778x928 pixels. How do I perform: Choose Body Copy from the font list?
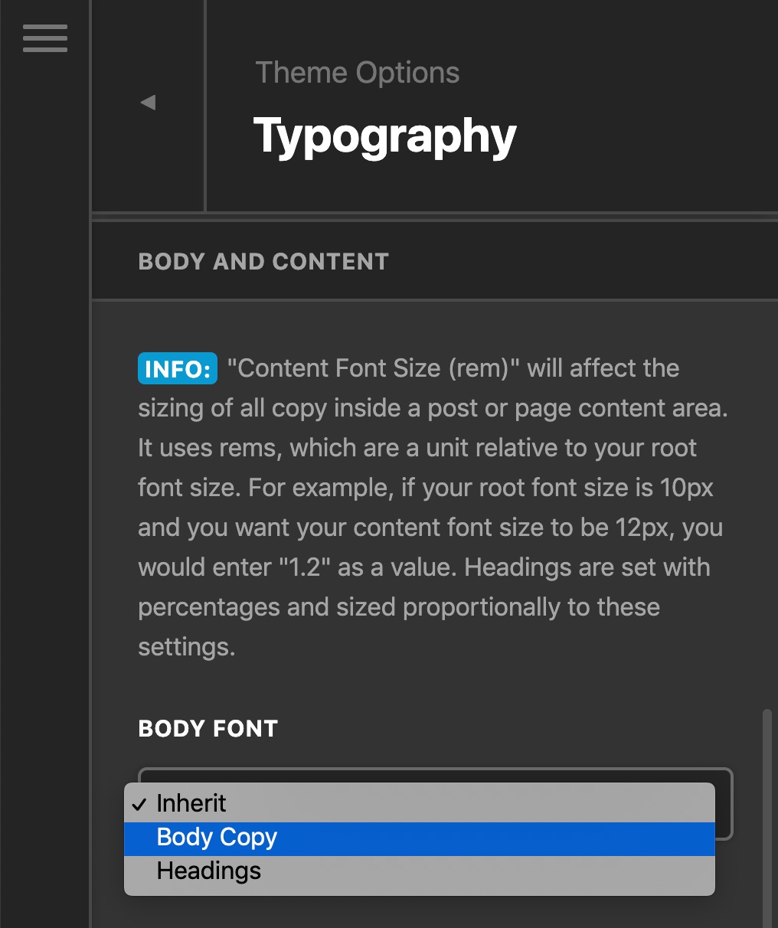pyautogui.click(x=420, y=838)
